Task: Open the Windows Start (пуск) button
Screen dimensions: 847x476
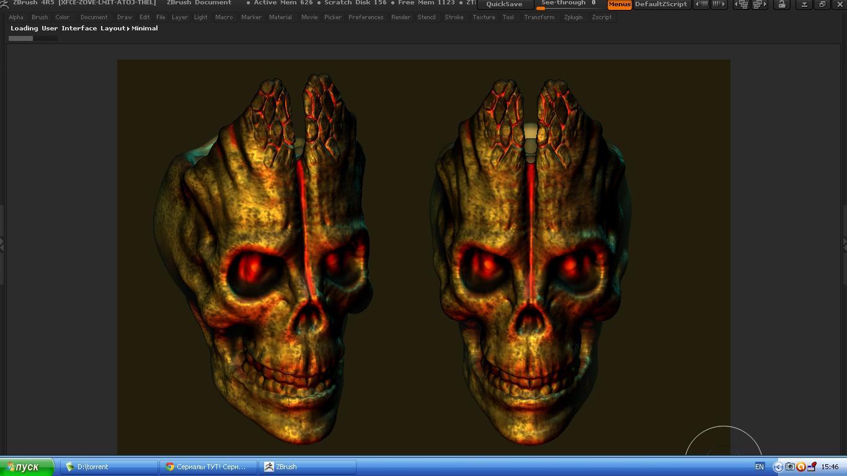Action: point(27,467)
